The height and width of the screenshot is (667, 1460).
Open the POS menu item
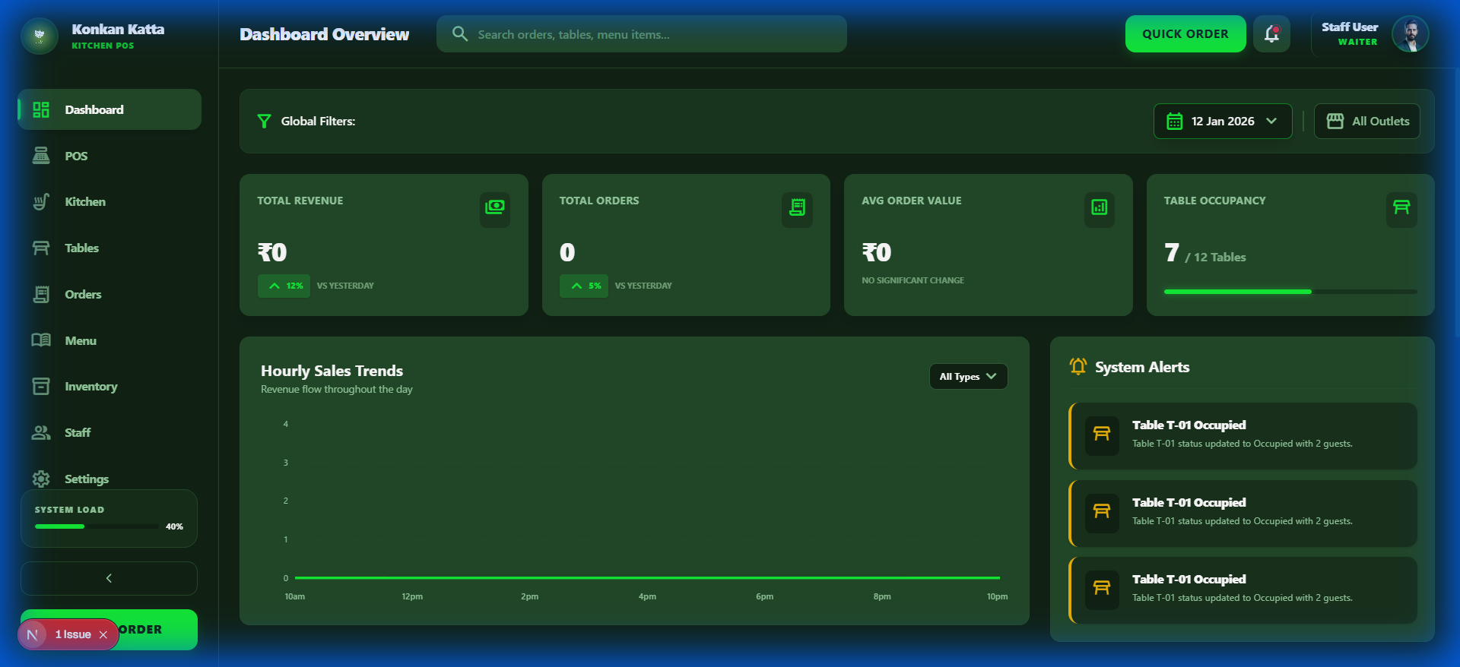[x=109, y=156]
